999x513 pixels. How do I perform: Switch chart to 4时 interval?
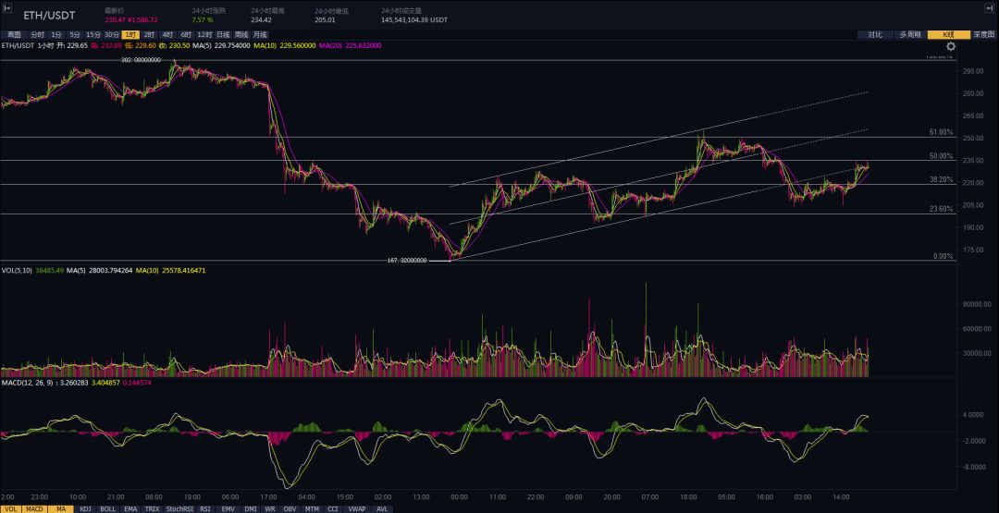167,35
